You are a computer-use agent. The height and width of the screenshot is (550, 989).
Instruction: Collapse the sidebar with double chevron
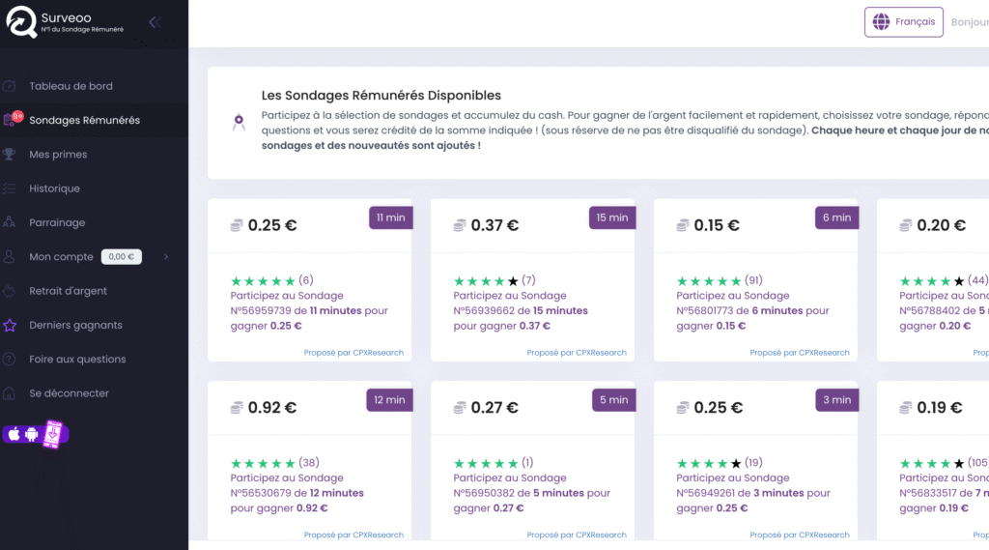click(x=155, y=22)
